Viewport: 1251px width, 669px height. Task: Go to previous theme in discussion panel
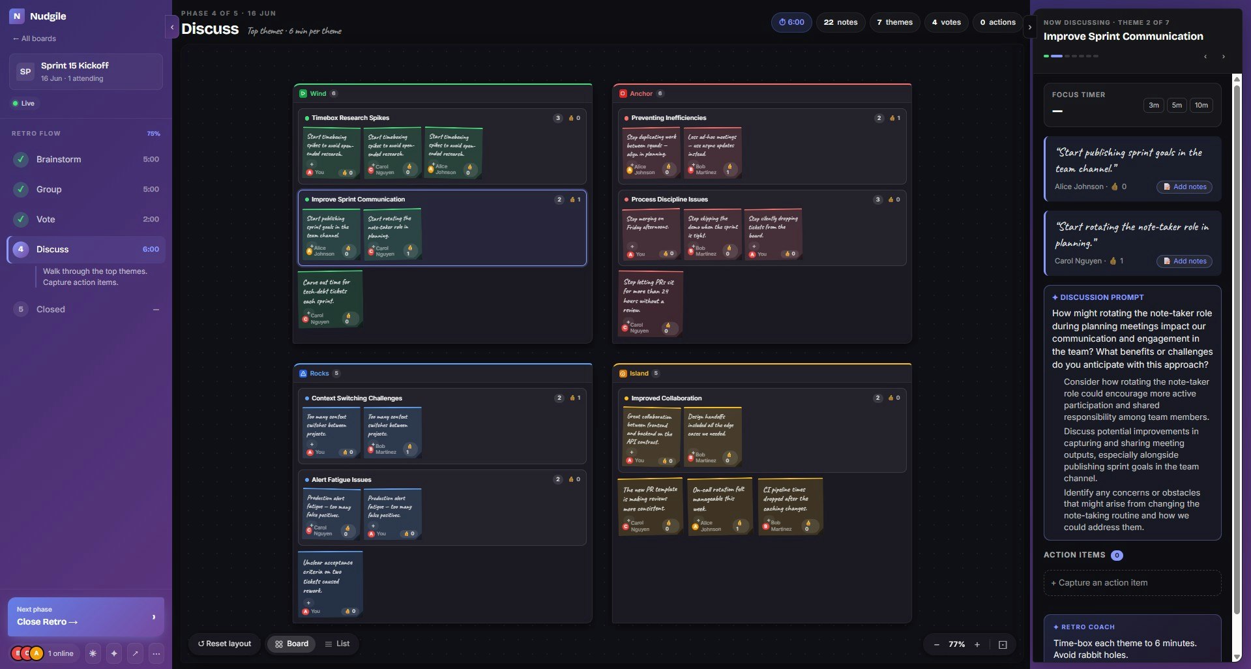pyautogui.click(x=1205, y=57)
